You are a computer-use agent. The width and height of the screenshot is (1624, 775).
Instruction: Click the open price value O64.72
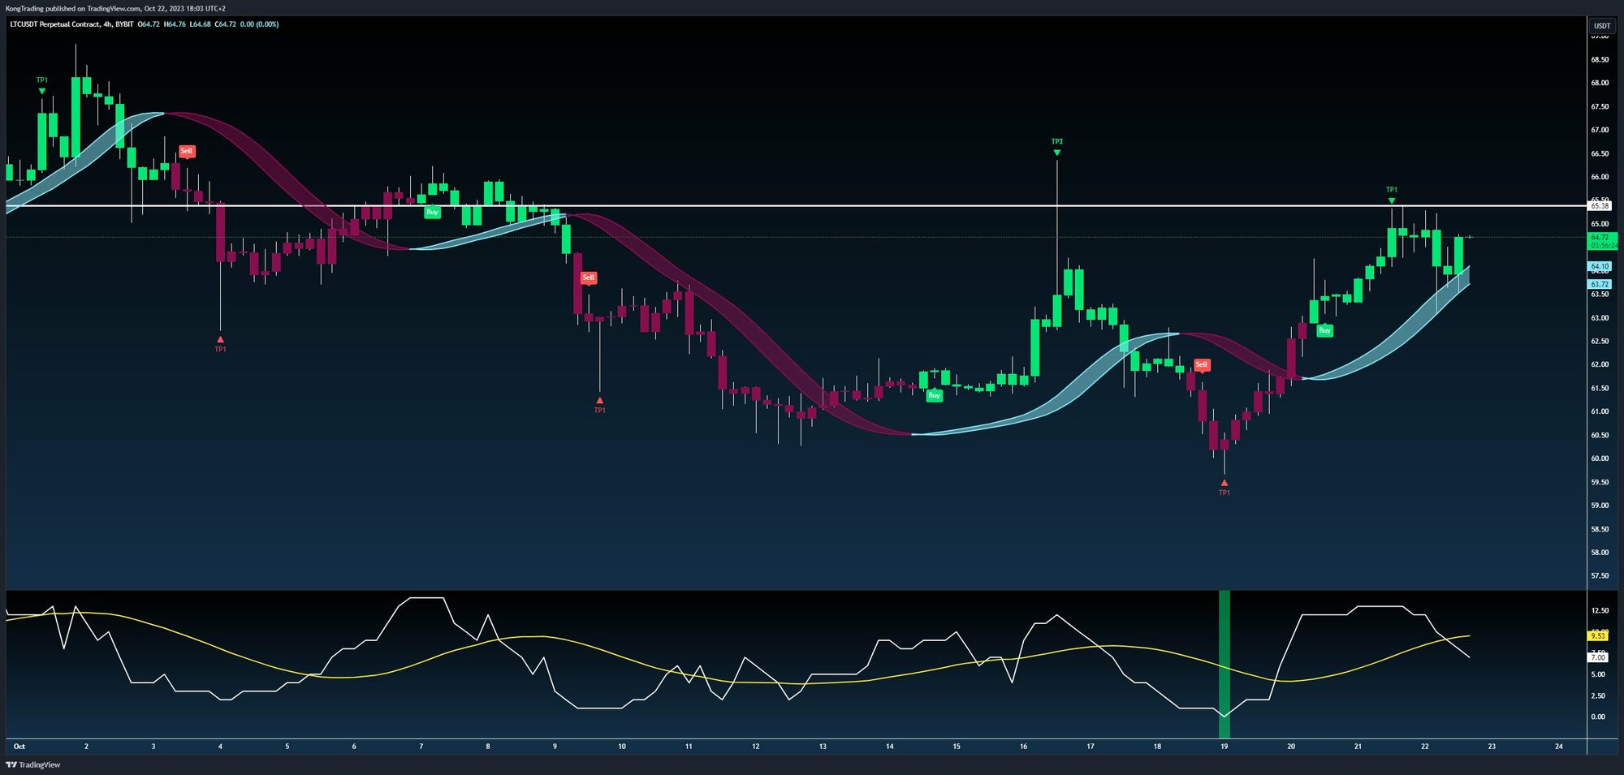pyautogui.click(x=149, y=24)
